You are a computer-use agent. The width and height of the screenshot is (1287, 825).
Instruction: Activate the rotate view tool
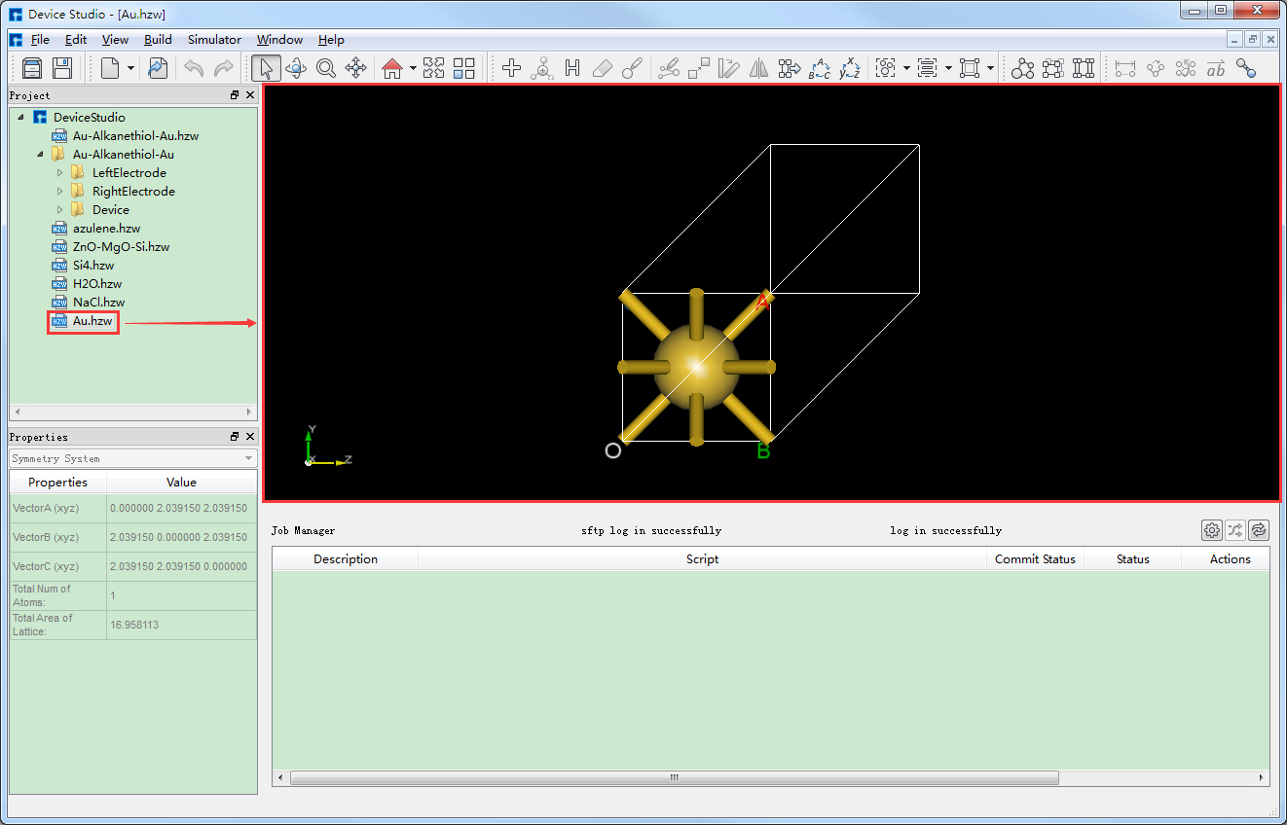point(297,67)
